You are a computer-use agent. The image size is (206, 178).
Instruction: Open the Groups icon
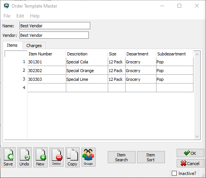[88, 157]
